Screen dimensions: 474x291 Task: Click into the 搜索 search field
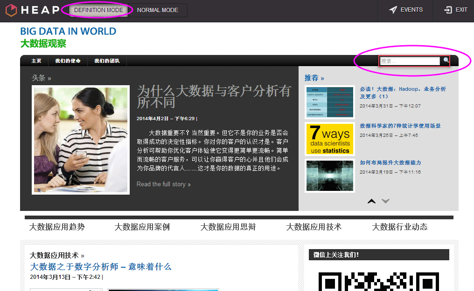click(x=409, y=61)
